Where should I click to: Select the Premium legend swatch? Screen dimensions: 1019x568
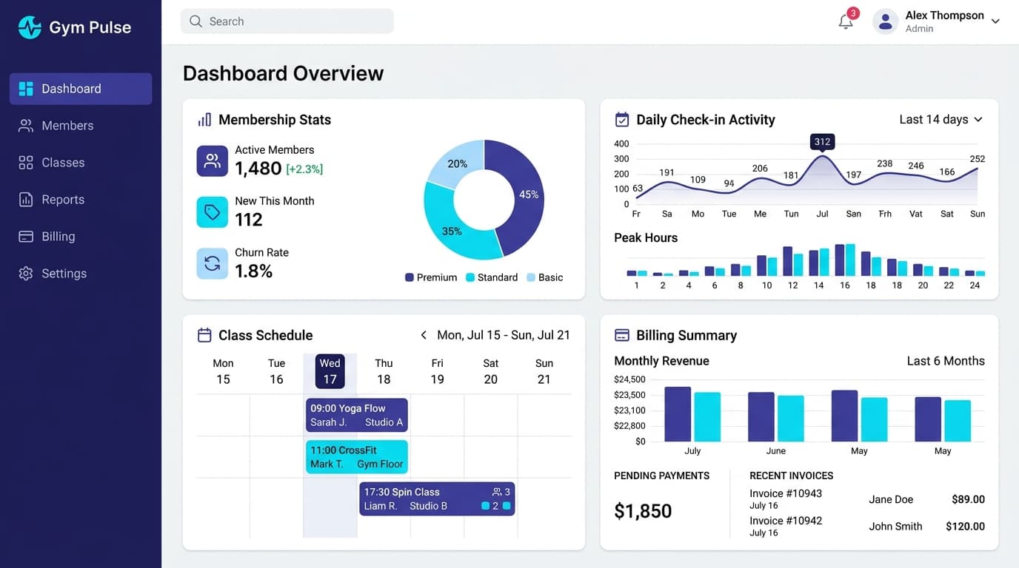coord(409,277)
